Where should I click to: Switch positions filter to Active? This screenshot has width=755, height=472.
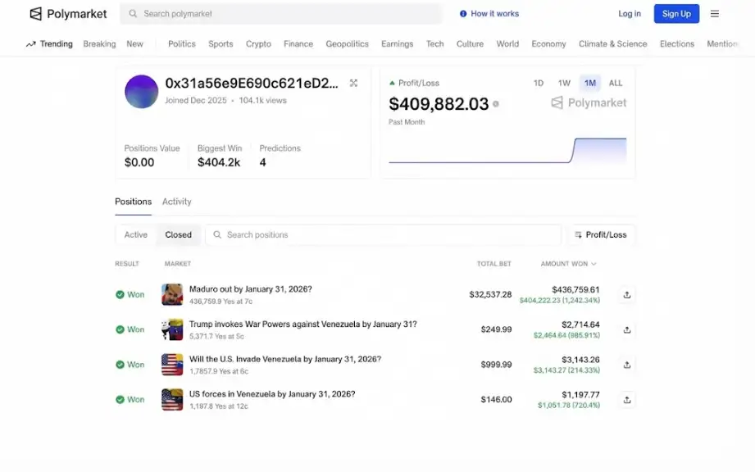pyautogui.click(x=136, y=235)
